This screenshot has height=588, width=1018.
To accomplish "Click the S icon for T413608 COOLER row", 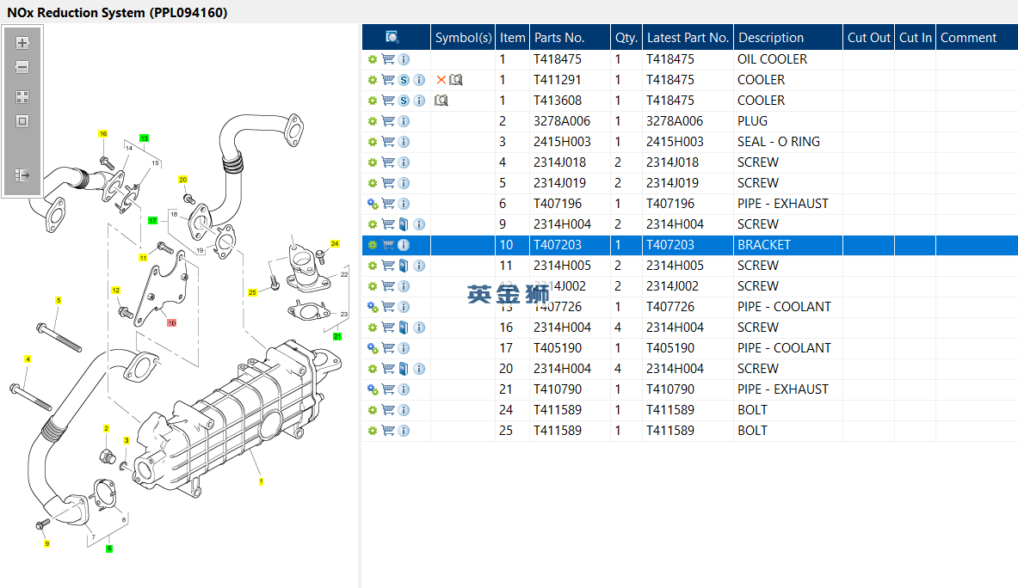I will pyautogui.click(x=404, y=101).
